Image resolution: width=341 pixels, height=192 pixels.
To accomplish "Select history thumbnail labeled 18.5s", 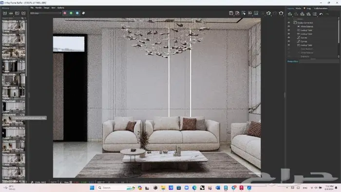I will 14,133.
